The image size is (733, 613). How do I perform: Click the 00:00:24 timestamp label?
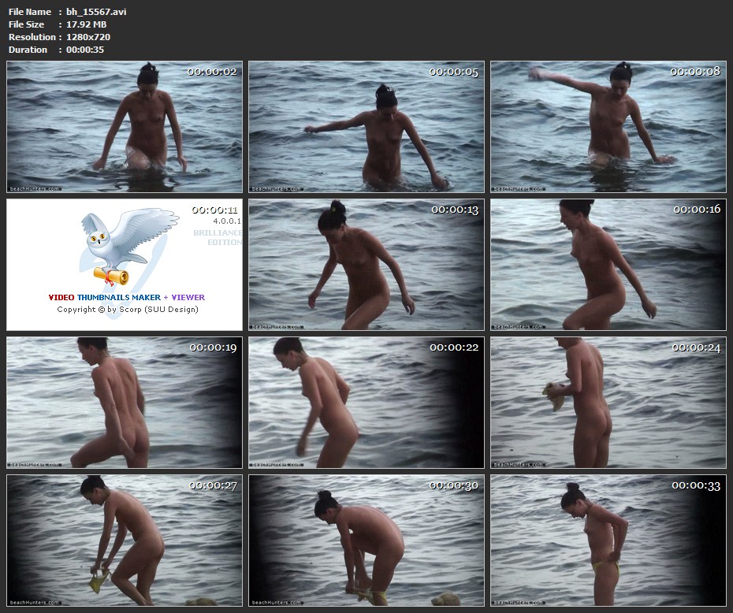coord(696,347)
